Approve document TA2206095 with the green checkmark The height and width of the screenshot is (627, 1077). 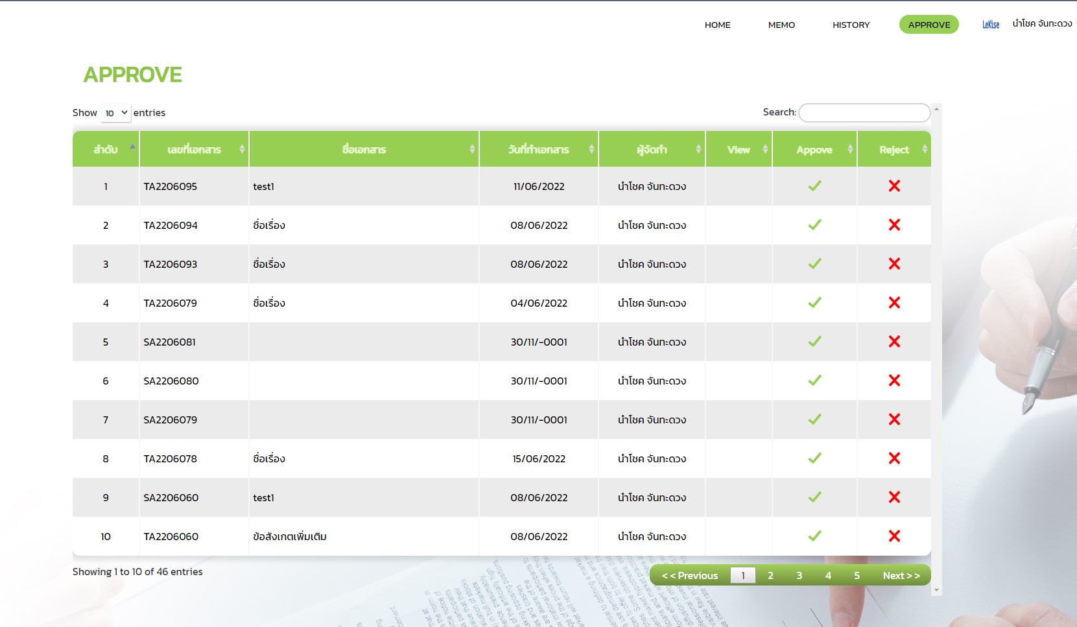pos(814,186)
